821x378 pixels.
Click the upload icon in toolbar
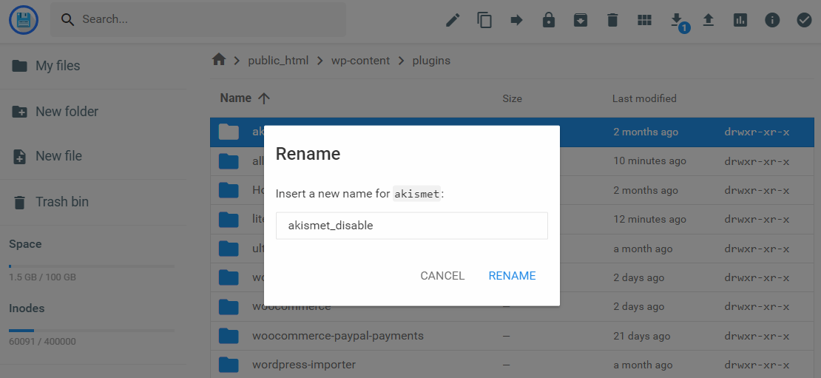709,20
